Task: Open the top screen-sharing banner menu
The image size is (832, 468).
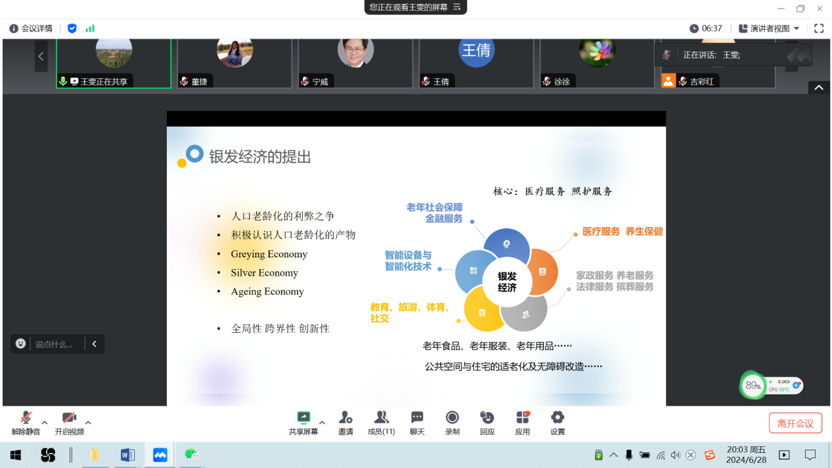Action: (457, 7)
